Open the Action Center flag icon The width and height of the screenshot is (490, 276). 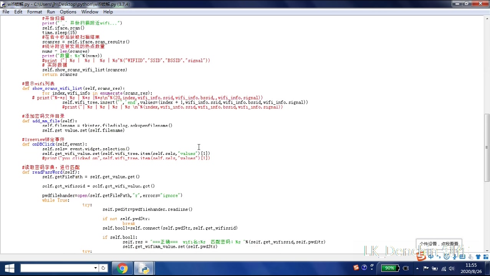point(426,268)
